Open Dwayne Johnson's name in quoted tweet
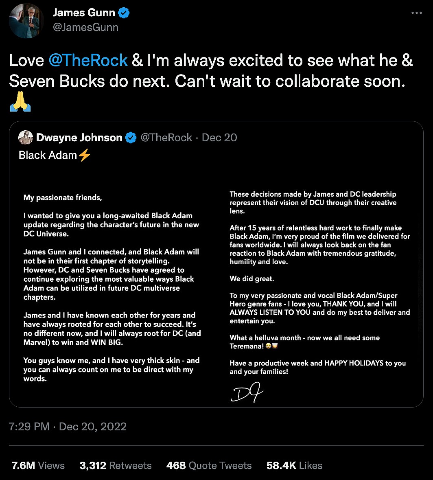 click(x=79, y=138)
